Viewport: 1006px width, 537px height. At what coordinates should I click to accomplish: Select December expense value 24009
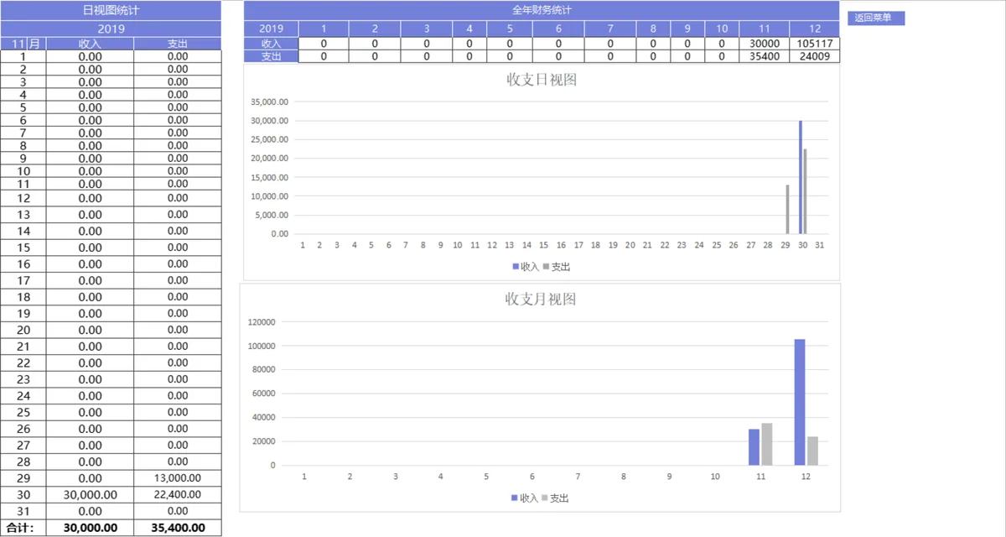[x=815, y=56]
